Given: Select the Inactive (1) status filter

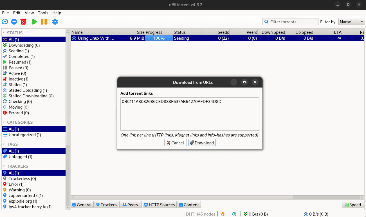Looking at the screenshot, I should [33, 79].
